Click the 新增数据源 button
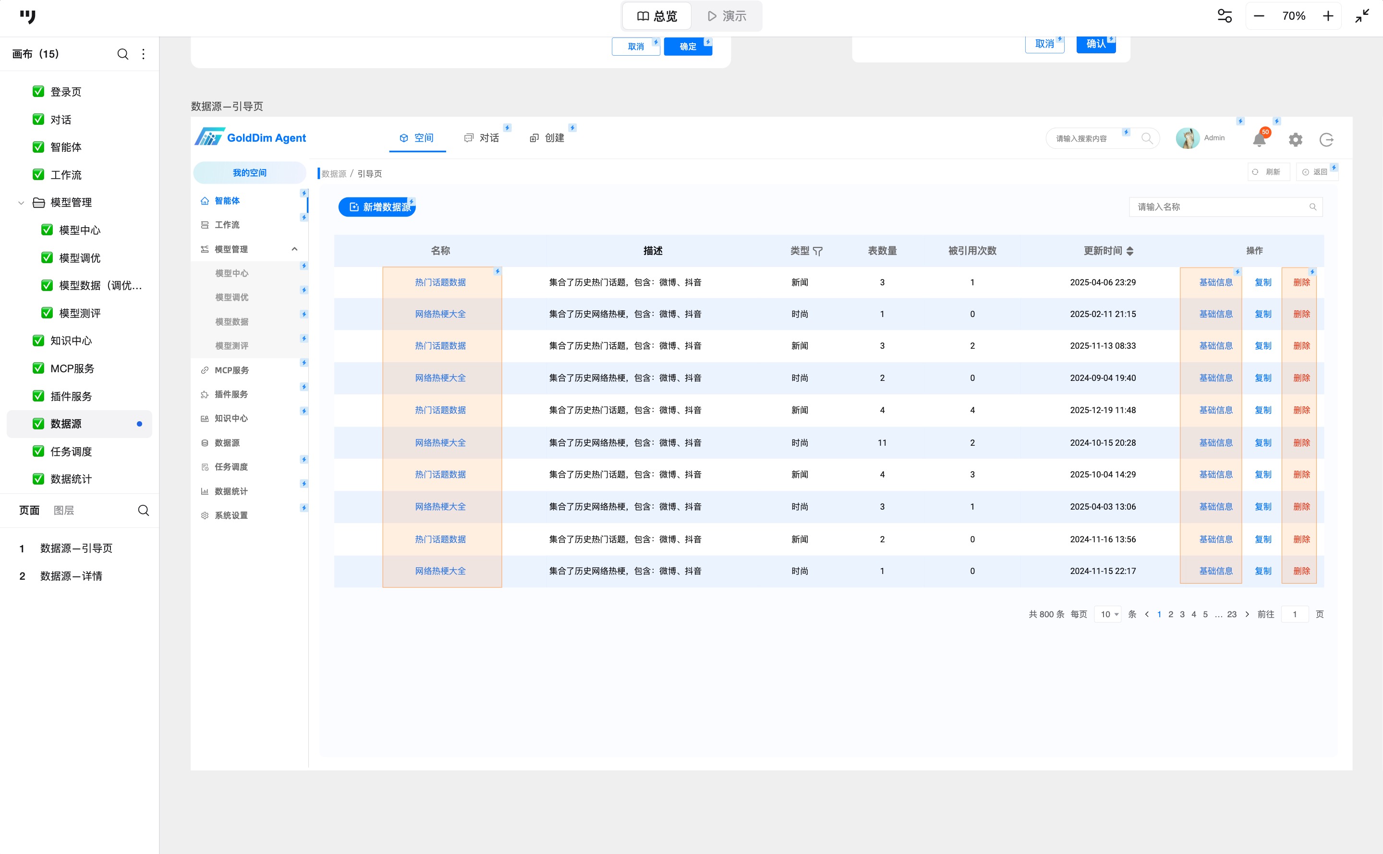This screenshot has width=1383, height=854. pyautogui.click(x=377, y=207)
